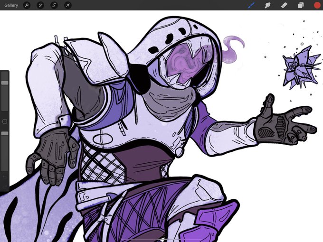Redo with the sidebar redo arrow
Screen dimensions: 323x242
click(5, 186)
